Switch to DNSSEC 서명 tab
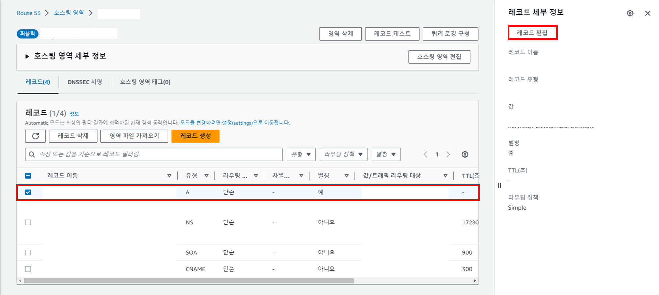 pyautogui.click(x=85, y=82)
